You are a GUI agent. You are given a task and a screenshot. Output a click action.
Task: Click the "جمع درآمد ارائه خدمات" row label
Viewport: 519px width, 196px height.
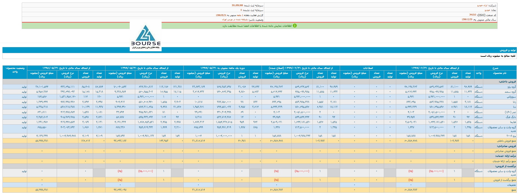pos(504,161)
